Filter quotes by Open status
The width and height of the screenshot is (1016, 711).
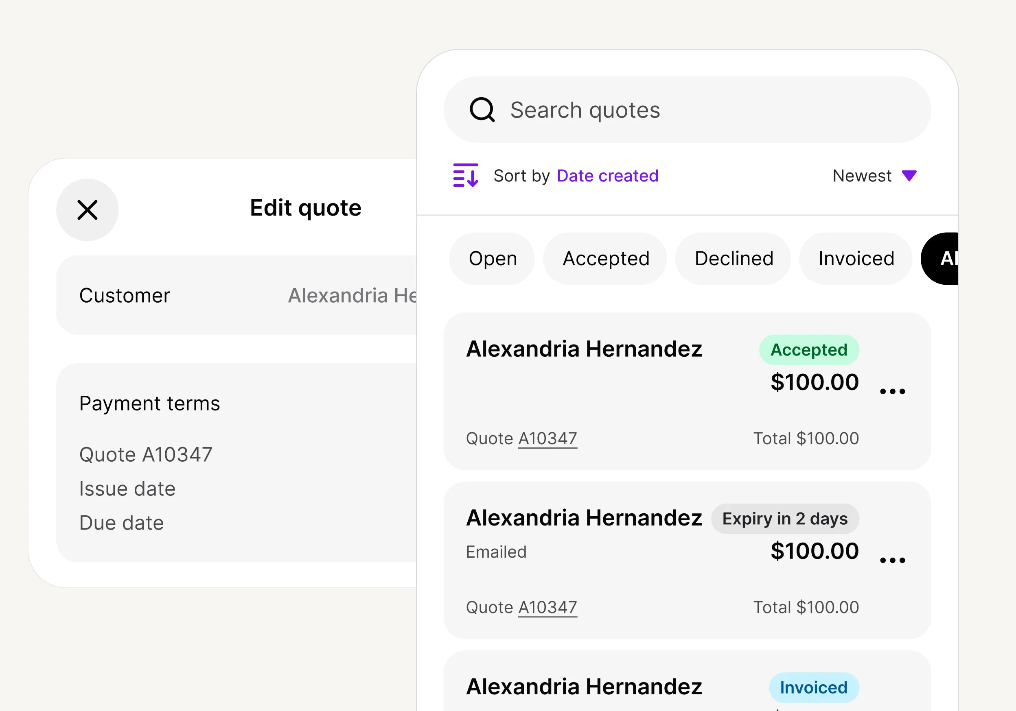492,259
